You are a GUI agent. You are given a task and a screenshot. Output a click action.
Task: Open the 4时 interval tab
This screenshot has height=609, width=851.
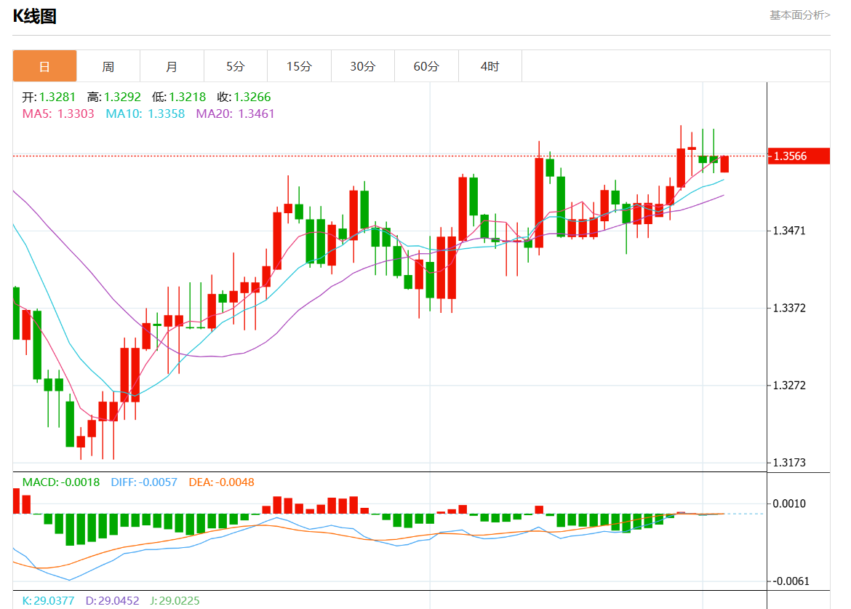coord(490,66)
